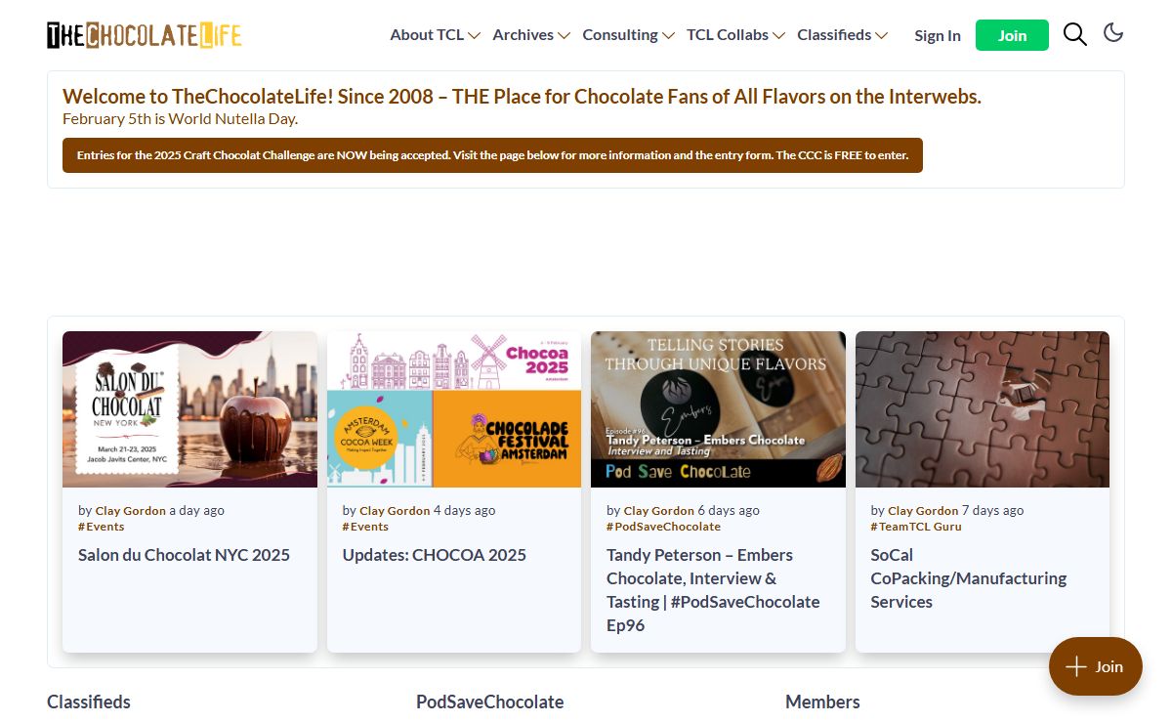Click the Sign In link
Viewport: 1172px width, 723px height.
pos(938,35)
